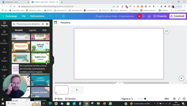The image size is (187, 106).
Task: Open the Ridimensiona menu
Action: [x=37, y=16]
